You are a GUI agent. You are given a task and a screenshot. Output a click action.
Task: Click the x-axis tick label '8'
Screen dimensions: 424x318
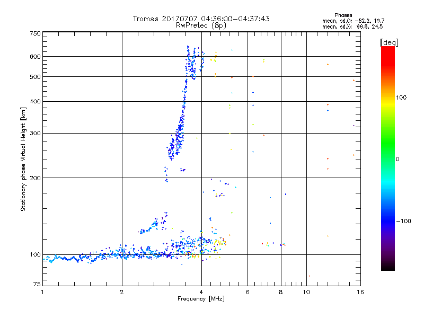click(x=281, y=292)
